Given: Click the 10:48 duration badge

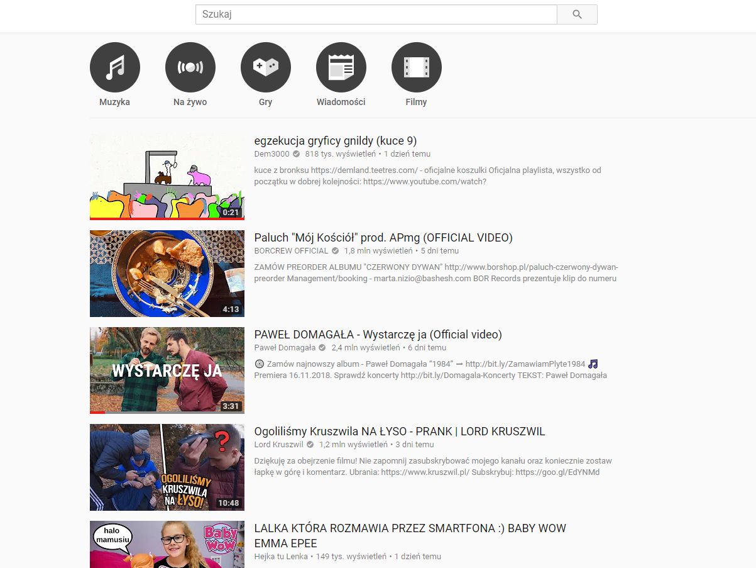Looking at the screenshot, I should point(229,503).
